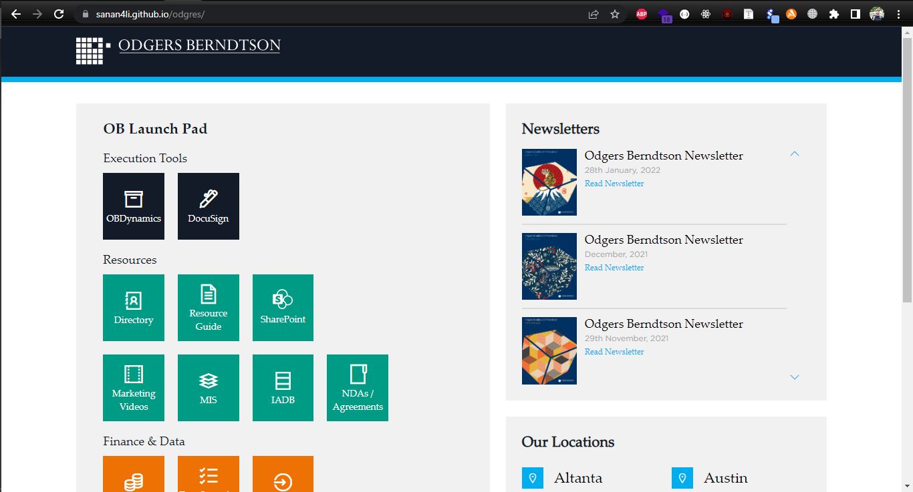Open the November 2021 newsletter cover thumbnail
Viewport: 913px width, 492px height.
[549, 350]
